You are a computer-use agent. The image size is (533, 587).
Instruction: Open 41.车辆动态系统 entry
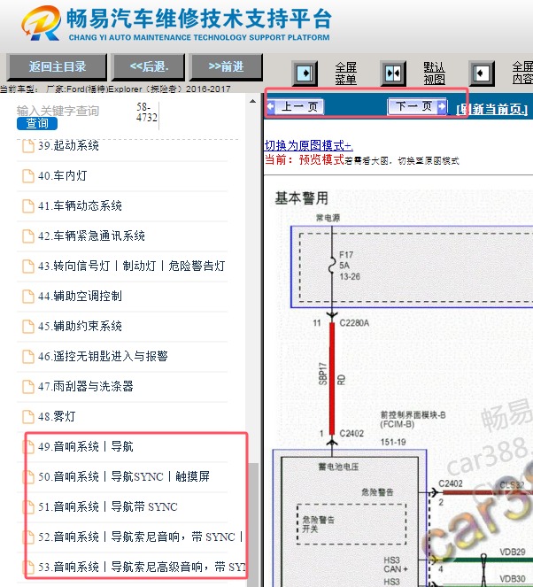click(80, 206)
